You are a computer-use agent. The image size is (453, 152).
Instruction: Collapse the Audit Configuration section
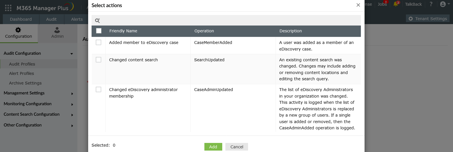point(72,54)
